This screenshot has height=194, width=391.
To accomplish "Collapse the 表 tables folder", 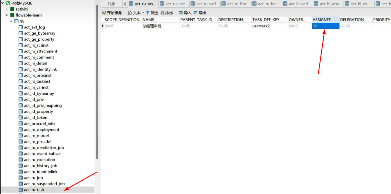I will (x=11, y=21).
